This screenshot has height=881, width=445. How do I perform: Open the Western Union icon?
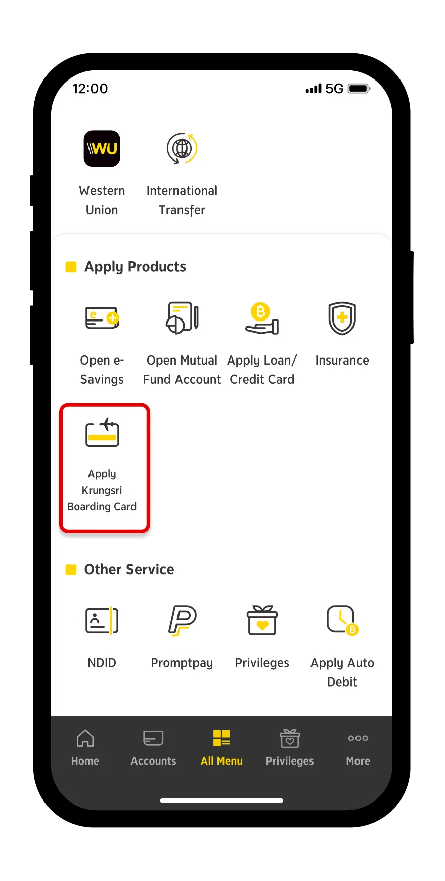102,148
